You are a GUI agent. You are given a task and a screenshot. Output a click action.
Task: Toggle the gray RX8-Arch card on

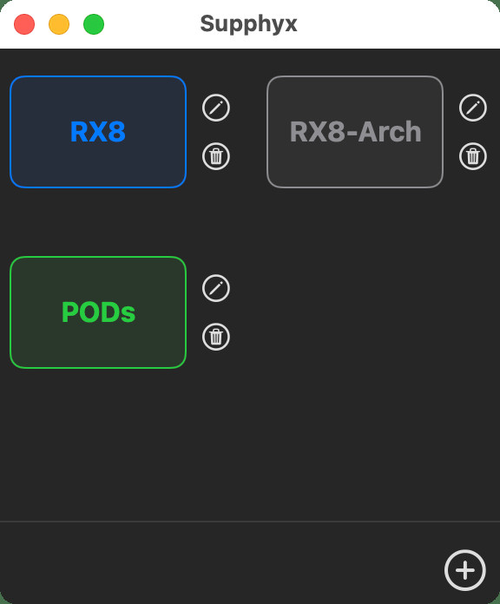355,132
